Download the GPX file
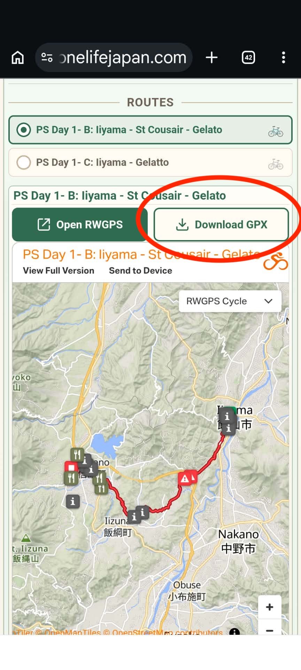The width and height of the screenshot is (301, 670). [x=221, y=224]
